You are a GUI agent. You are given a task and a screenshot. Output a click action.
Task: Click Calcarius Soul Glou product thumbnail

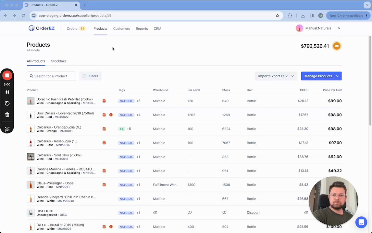(x=31, y=157)
